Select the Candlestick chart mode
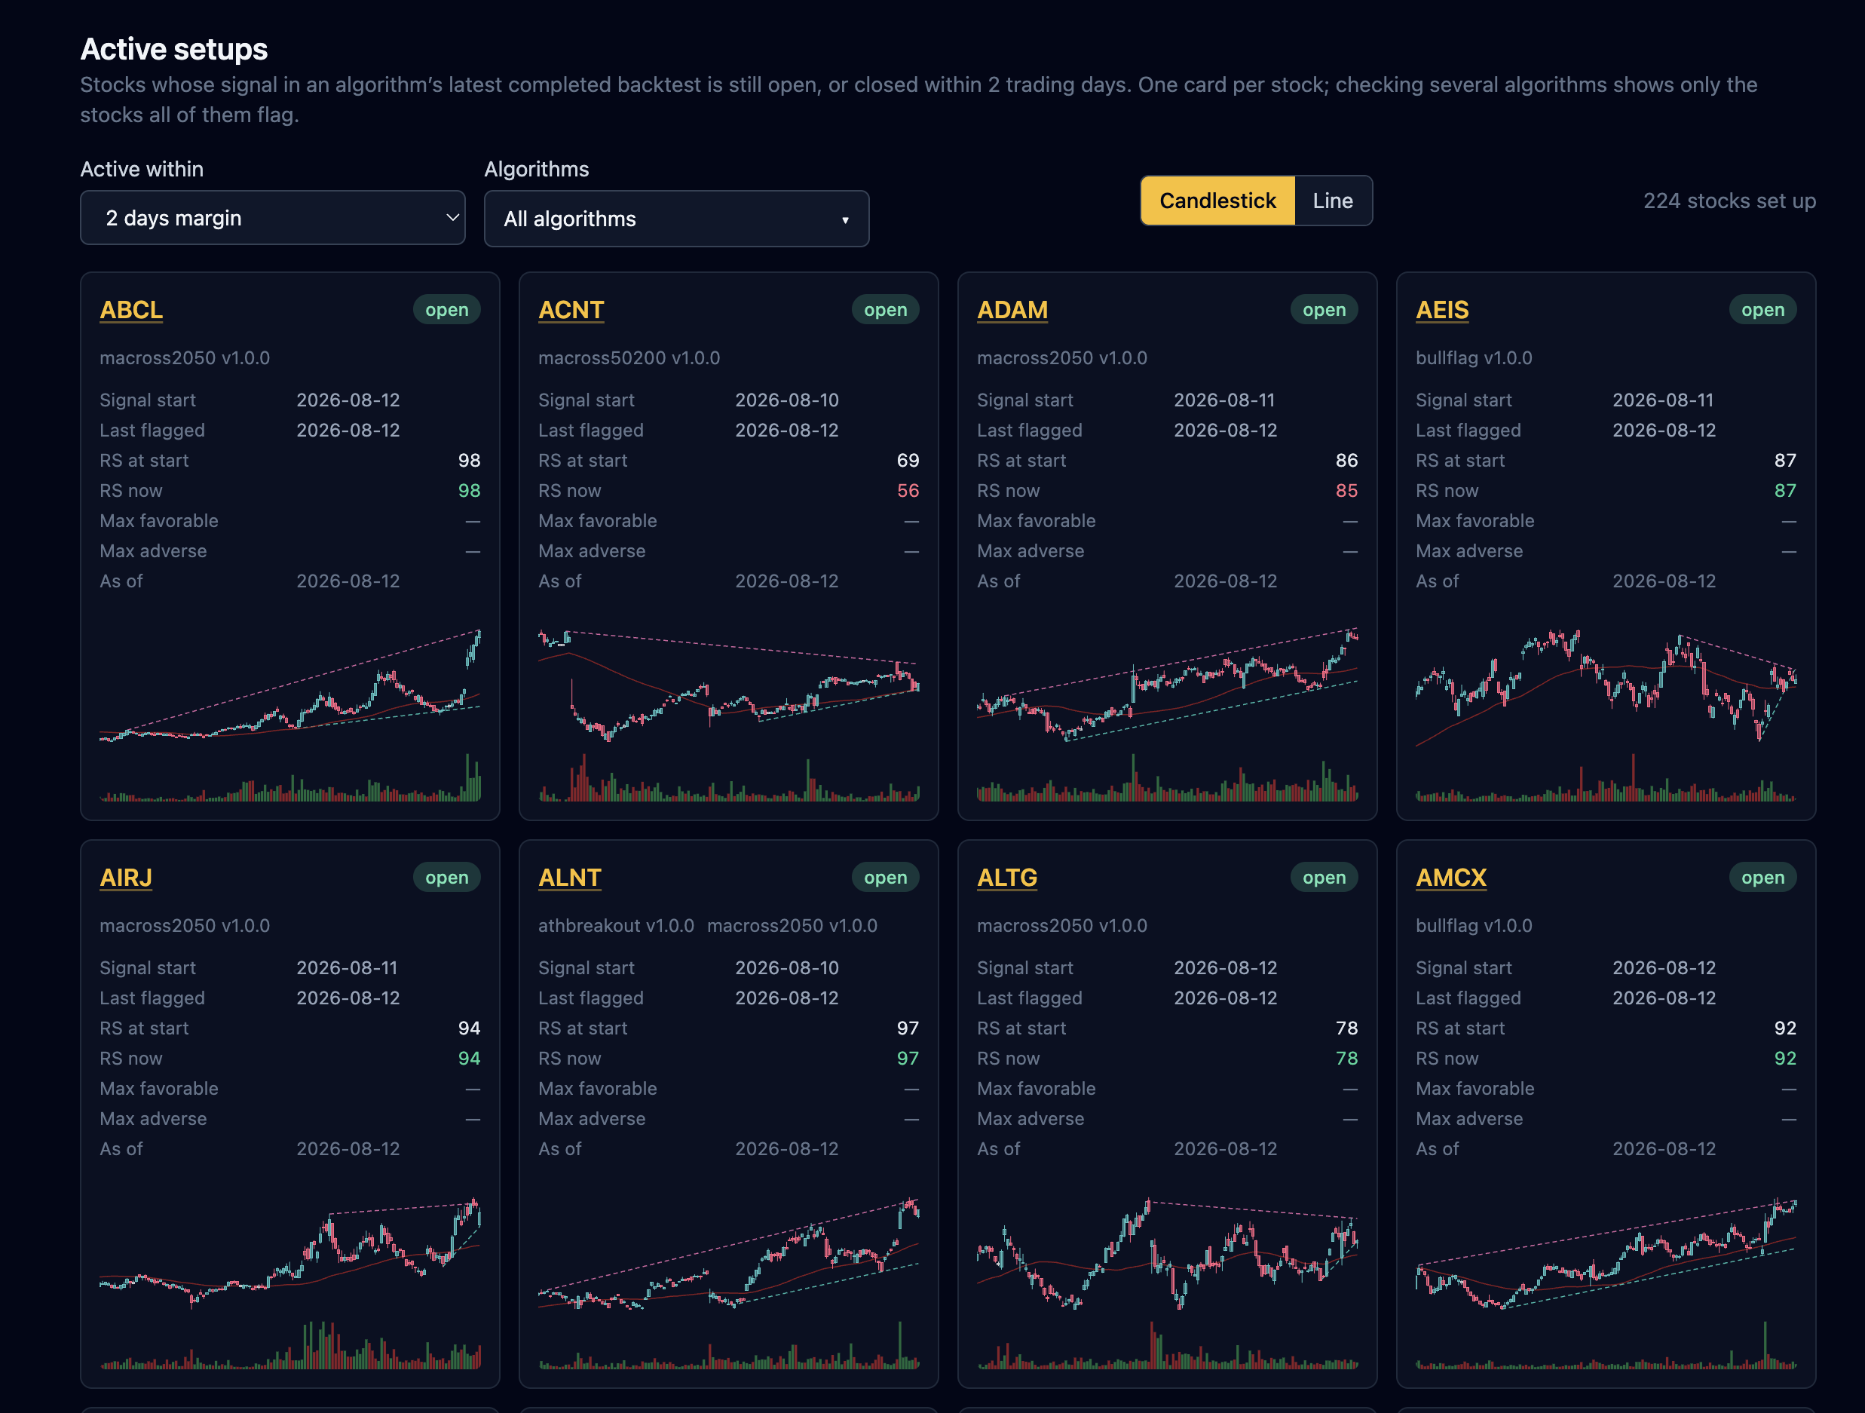 point(1217,201)
